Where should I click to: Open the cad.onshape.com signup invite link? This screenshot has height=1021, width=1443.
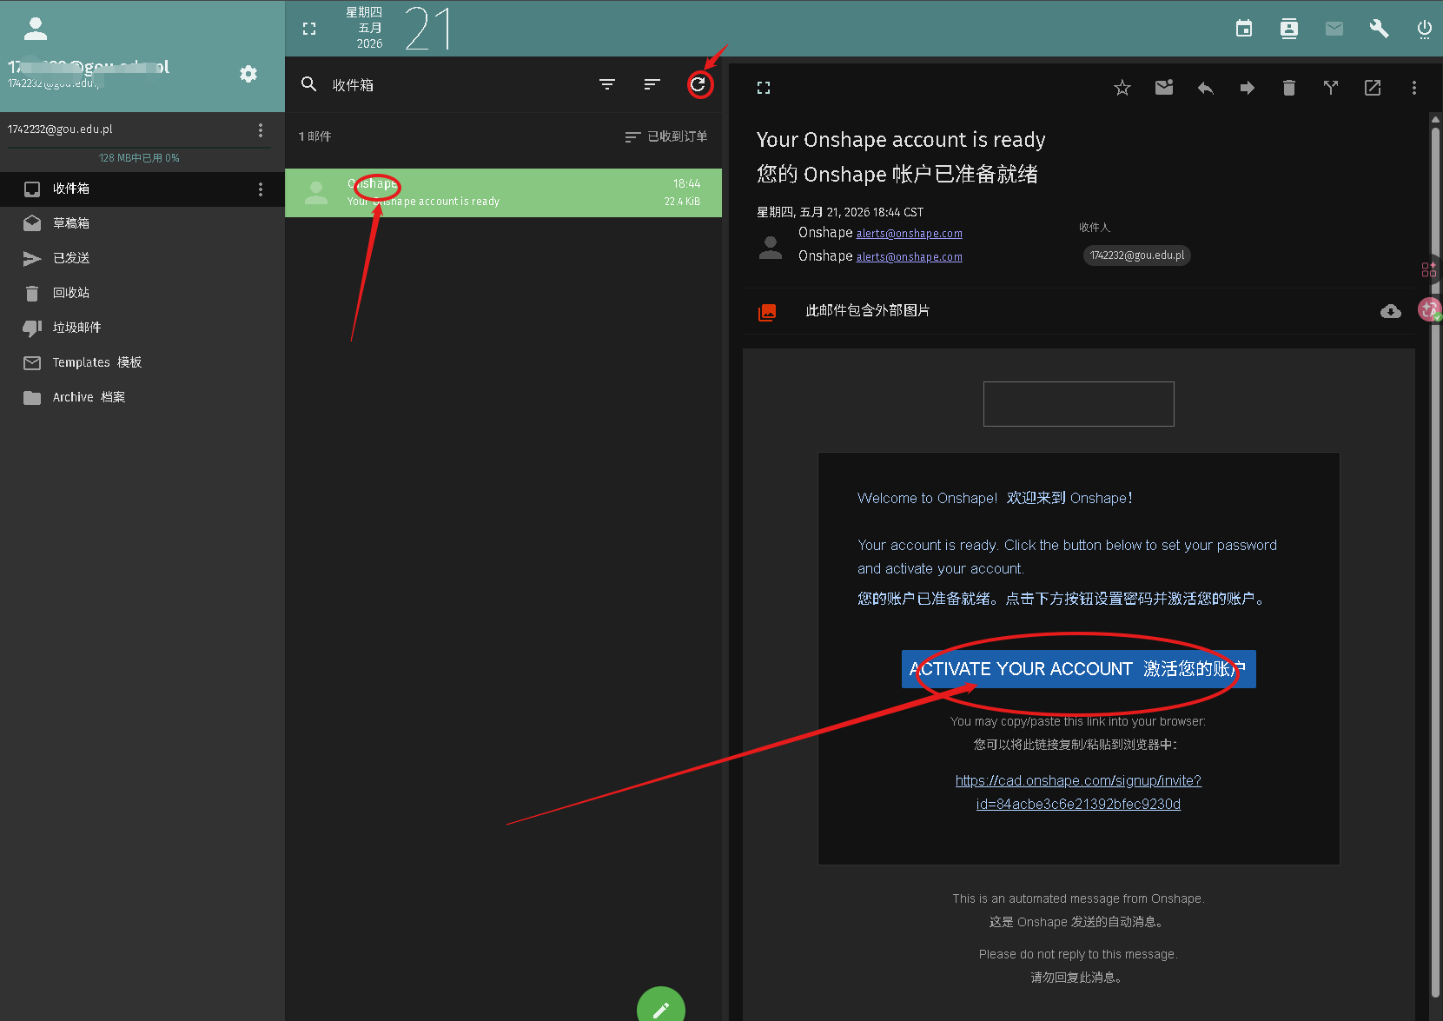tap(1078, 792)
